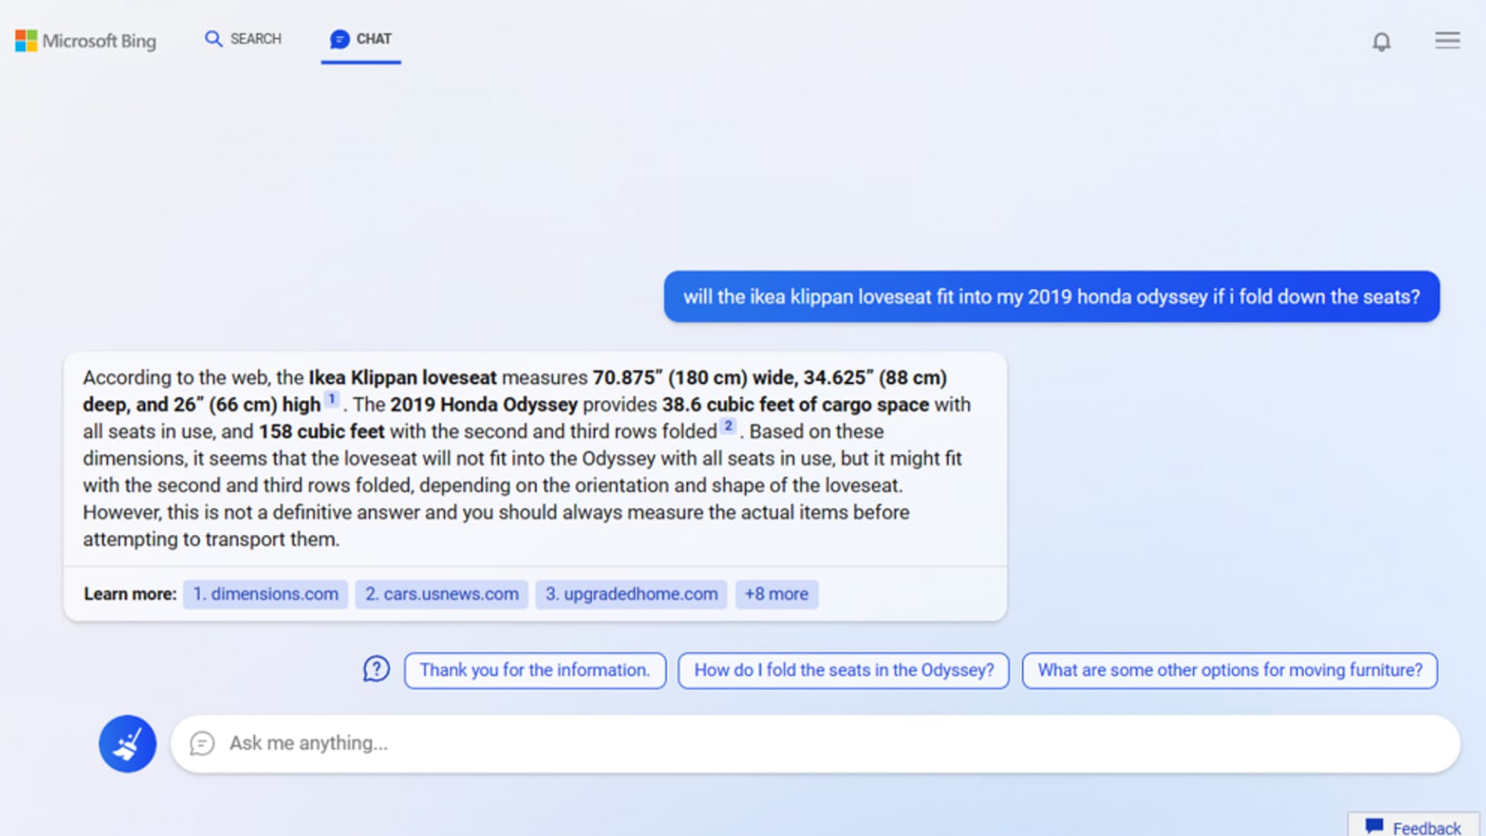Open the hamburger menu
The image size is (1486, 836).
tap(1447, 40)
